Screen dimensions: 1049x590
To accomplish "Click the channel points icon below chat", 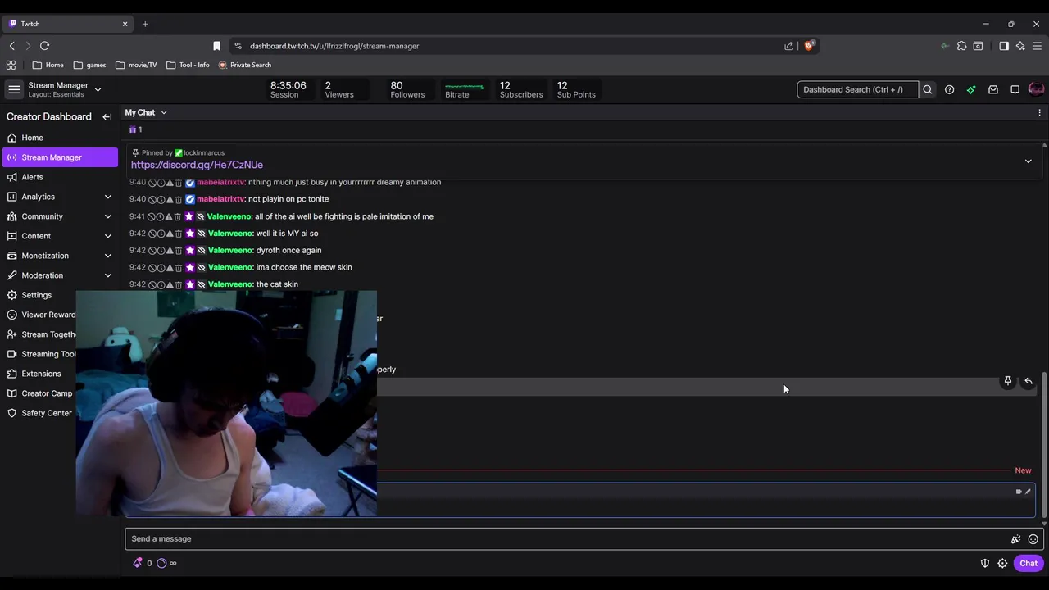I will [161, 563].
